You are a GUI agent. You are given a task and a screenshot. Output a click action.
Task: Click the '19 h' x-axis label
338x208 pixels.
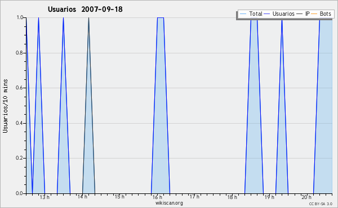tap(269, 197)
